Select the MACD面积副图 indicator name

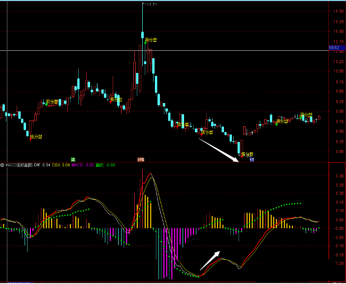pyautogui.click(x=19, y=165)
